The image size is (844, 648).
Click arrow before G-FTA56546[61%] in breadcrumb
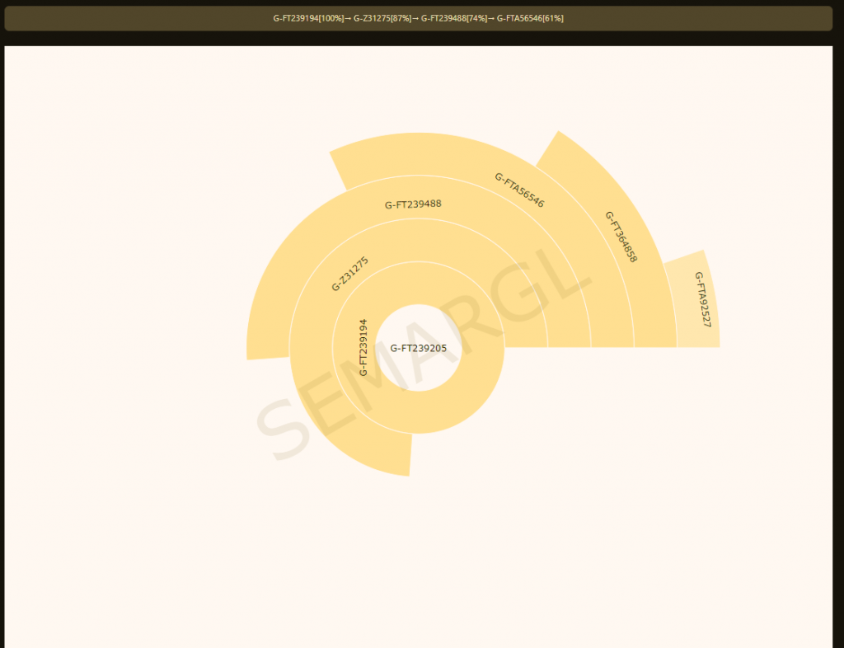[x=492, y=18]
